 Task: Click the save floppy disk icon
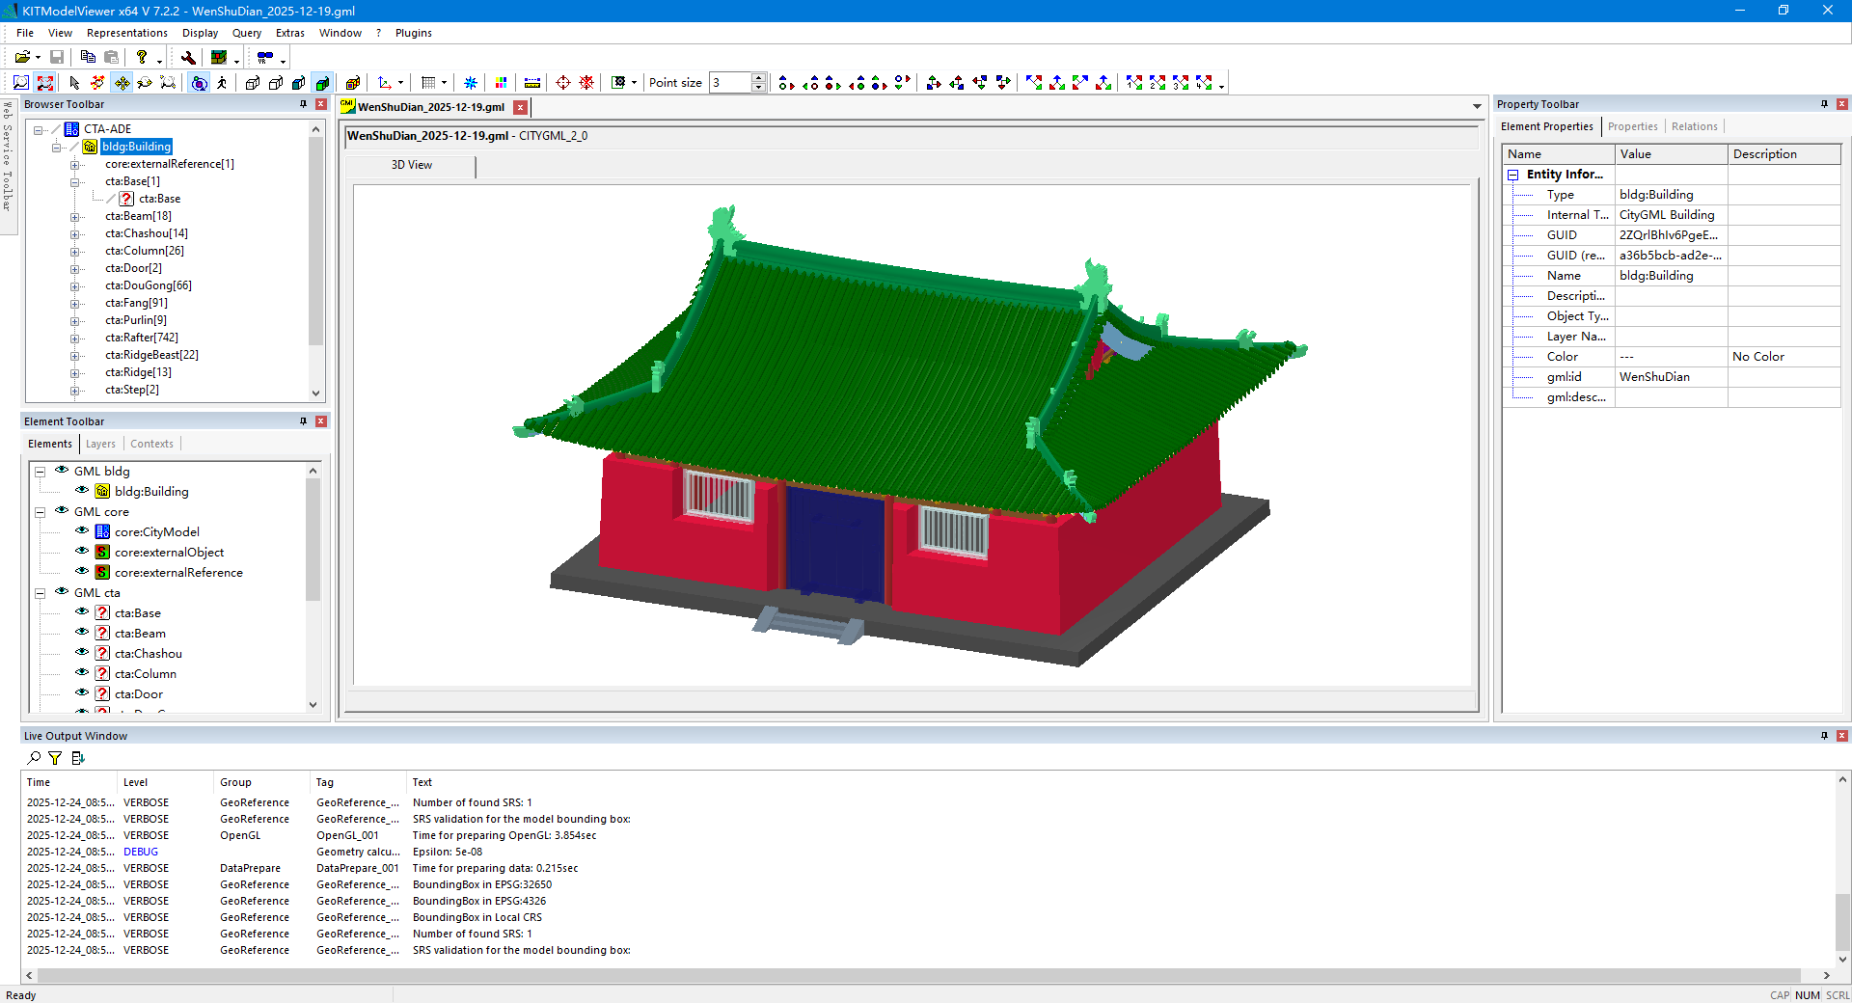pos(57,58)
